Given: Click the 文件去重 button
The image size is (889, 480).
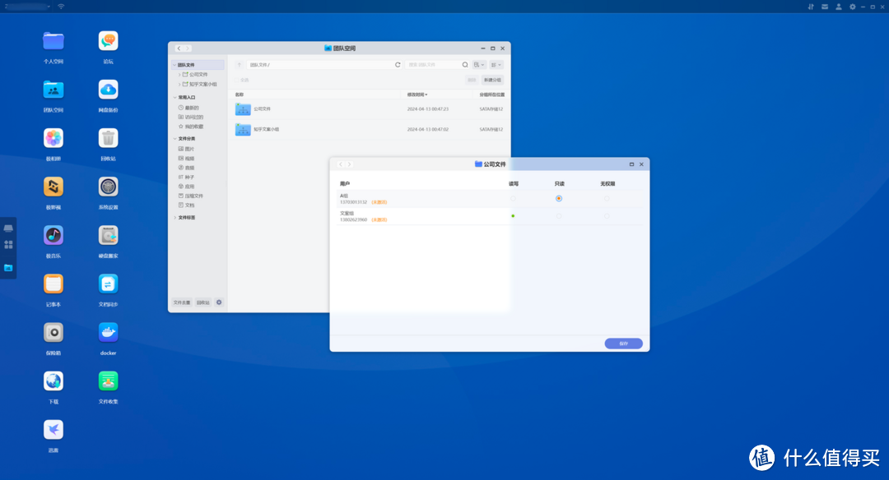Looking at the screenshot, I should point(182,302).
